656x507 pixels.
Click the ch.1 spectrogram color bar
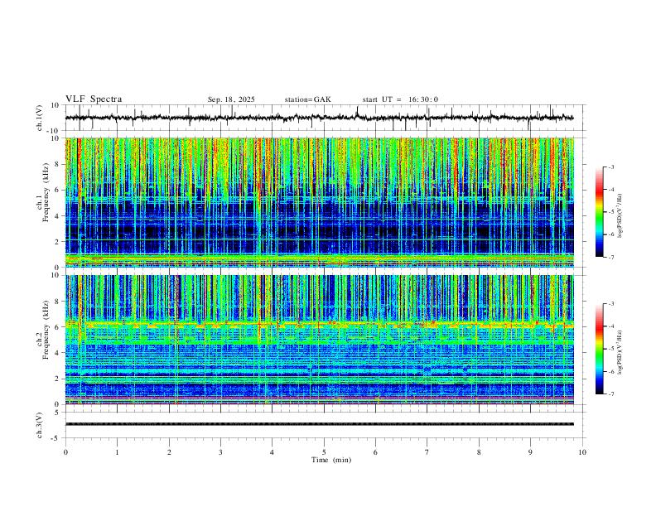coord(599,212)
